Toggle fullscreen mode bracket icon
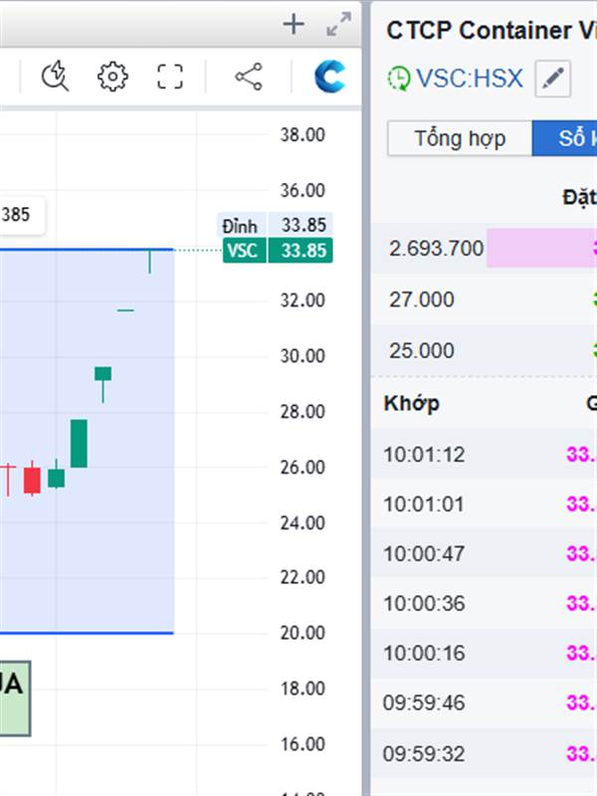 coord(169,77)
